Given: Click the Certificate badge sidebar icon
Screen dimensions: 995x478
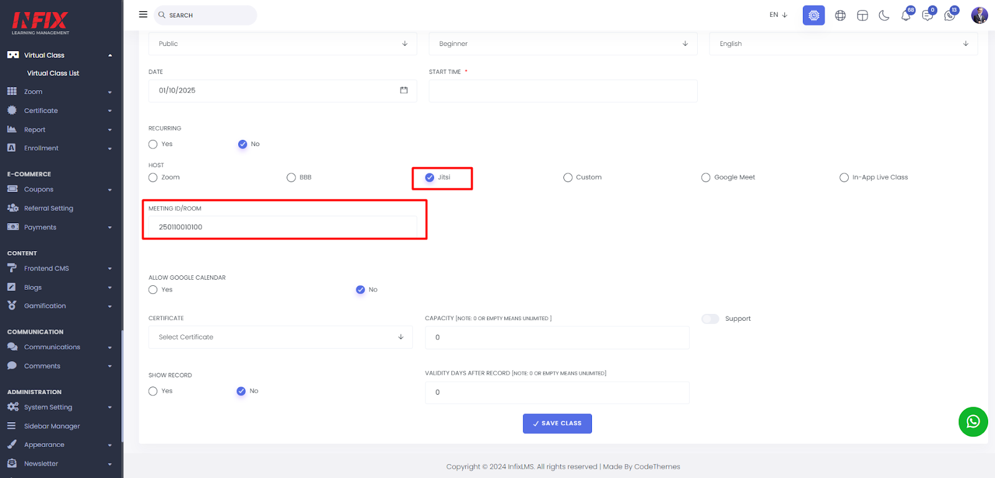Looking at the screenshot, I should [x=12, y=110].
